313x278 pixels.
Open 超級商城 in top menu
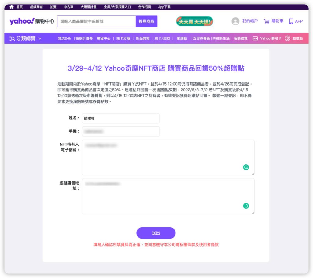coord(36,7)
